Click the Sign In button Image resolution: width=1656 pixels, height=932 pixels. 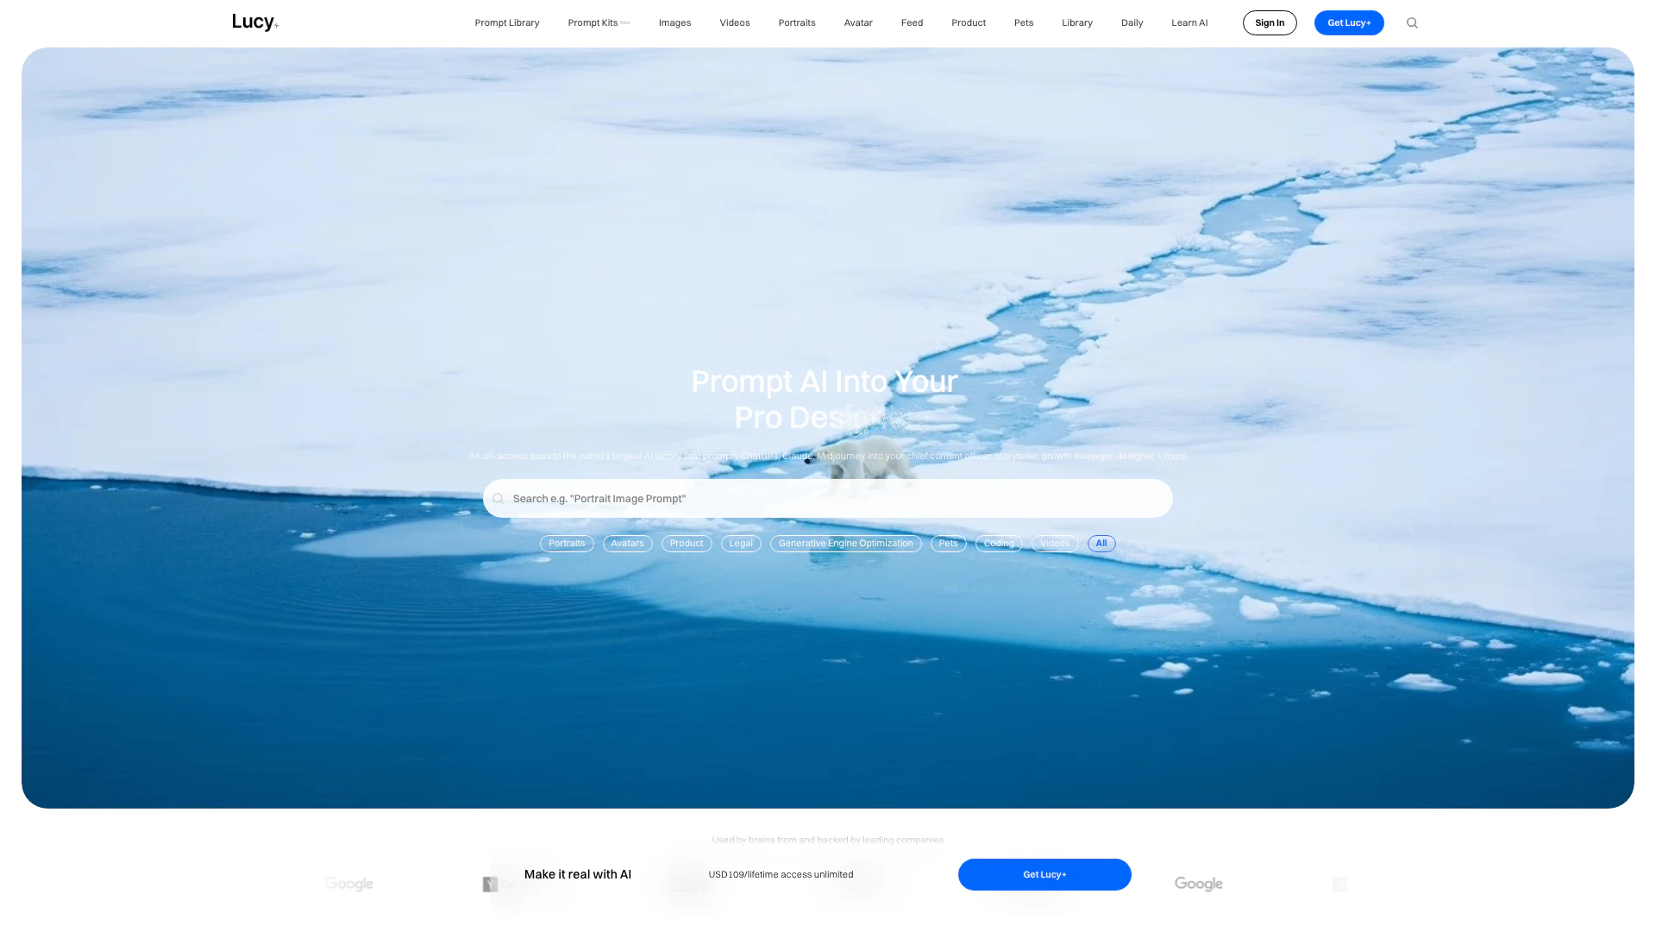(1270, 23)
